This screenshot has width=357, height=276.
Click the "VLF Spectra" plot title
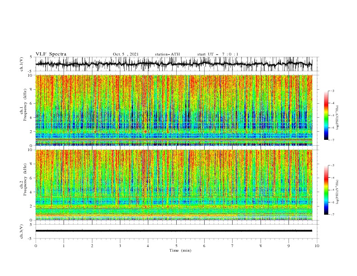point(51,54)
